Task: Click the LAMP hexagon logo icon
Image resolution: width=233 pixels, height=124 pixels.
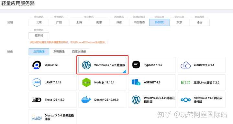Action: [37, 82]
